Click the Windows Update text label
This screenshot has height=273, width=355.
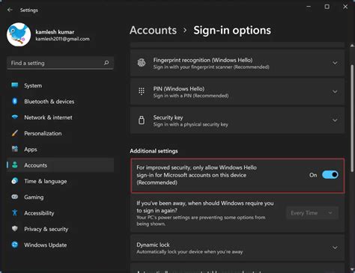46,245
